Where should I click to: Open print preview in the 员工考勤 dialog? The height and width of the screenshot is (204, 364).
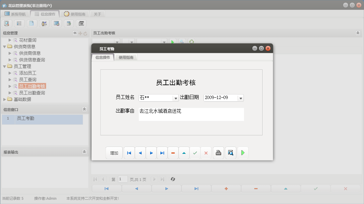pos(230,153)
